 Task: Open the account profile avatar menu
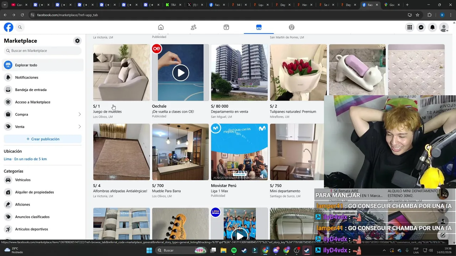(x=444, y=27)
